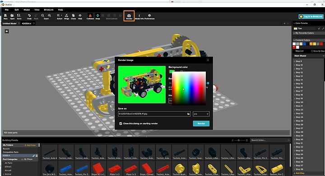Viewport: 325px width, 176px height.
Task: Click the Hide tool icon
Action: [x=80, y=15]
